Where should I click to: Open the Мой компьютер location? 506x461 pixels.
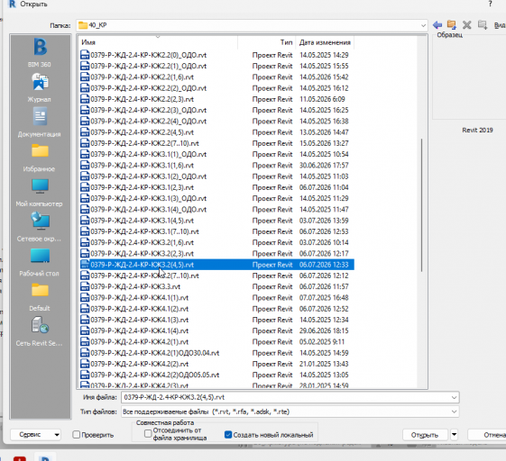pyautogui.click(x=40, y=192)
